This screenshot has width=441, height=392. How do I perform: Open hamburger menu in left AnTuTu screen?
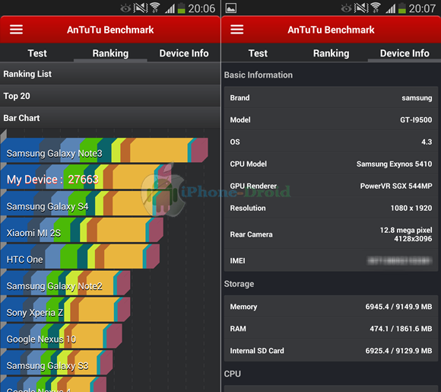(16, 29)
